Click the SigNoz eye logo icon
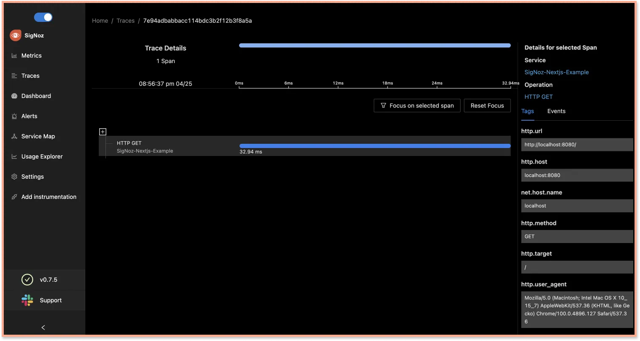Screen dimensions: 640x341 pos(16,35)
